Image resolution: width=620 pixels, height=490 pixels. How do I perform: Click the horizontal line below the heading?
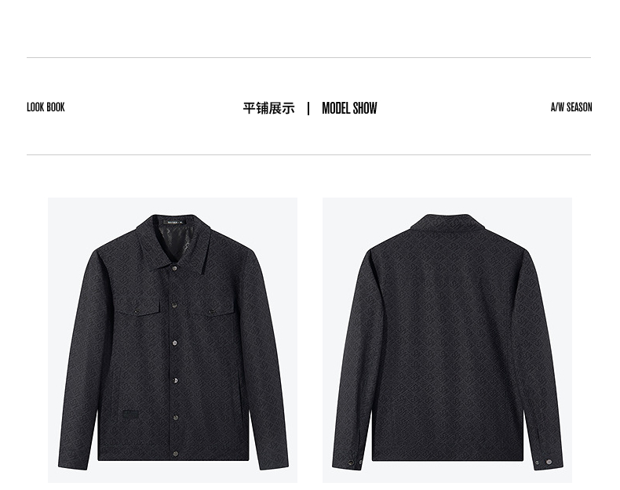pos(308,154)
